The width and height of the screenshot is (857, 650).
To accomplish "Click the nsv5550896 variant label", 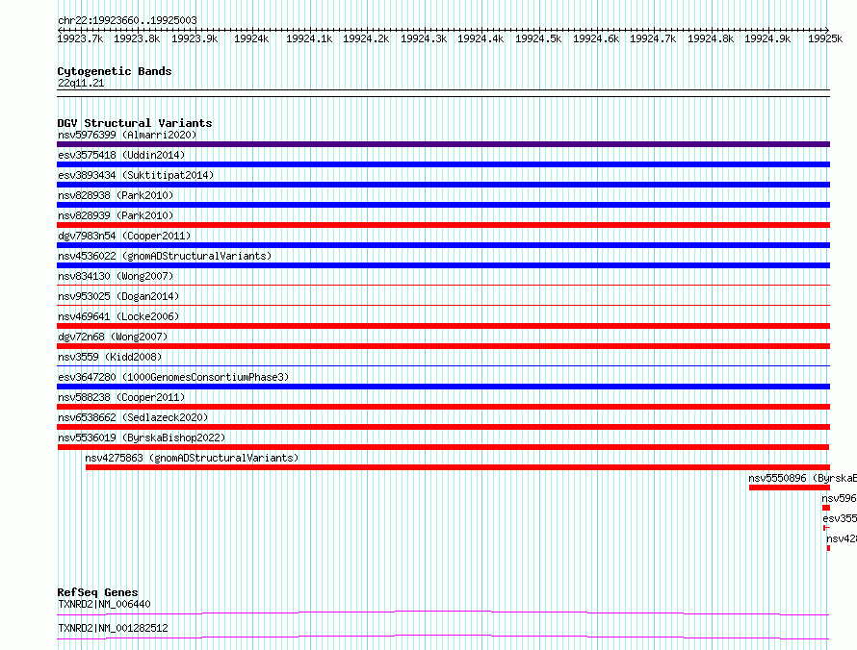I will click(802, 478).
